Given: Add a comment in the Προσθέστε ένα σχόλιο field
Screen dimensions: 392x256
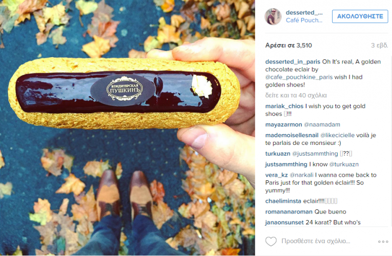Looking at the screenshot, I should (x=316, y=241).
